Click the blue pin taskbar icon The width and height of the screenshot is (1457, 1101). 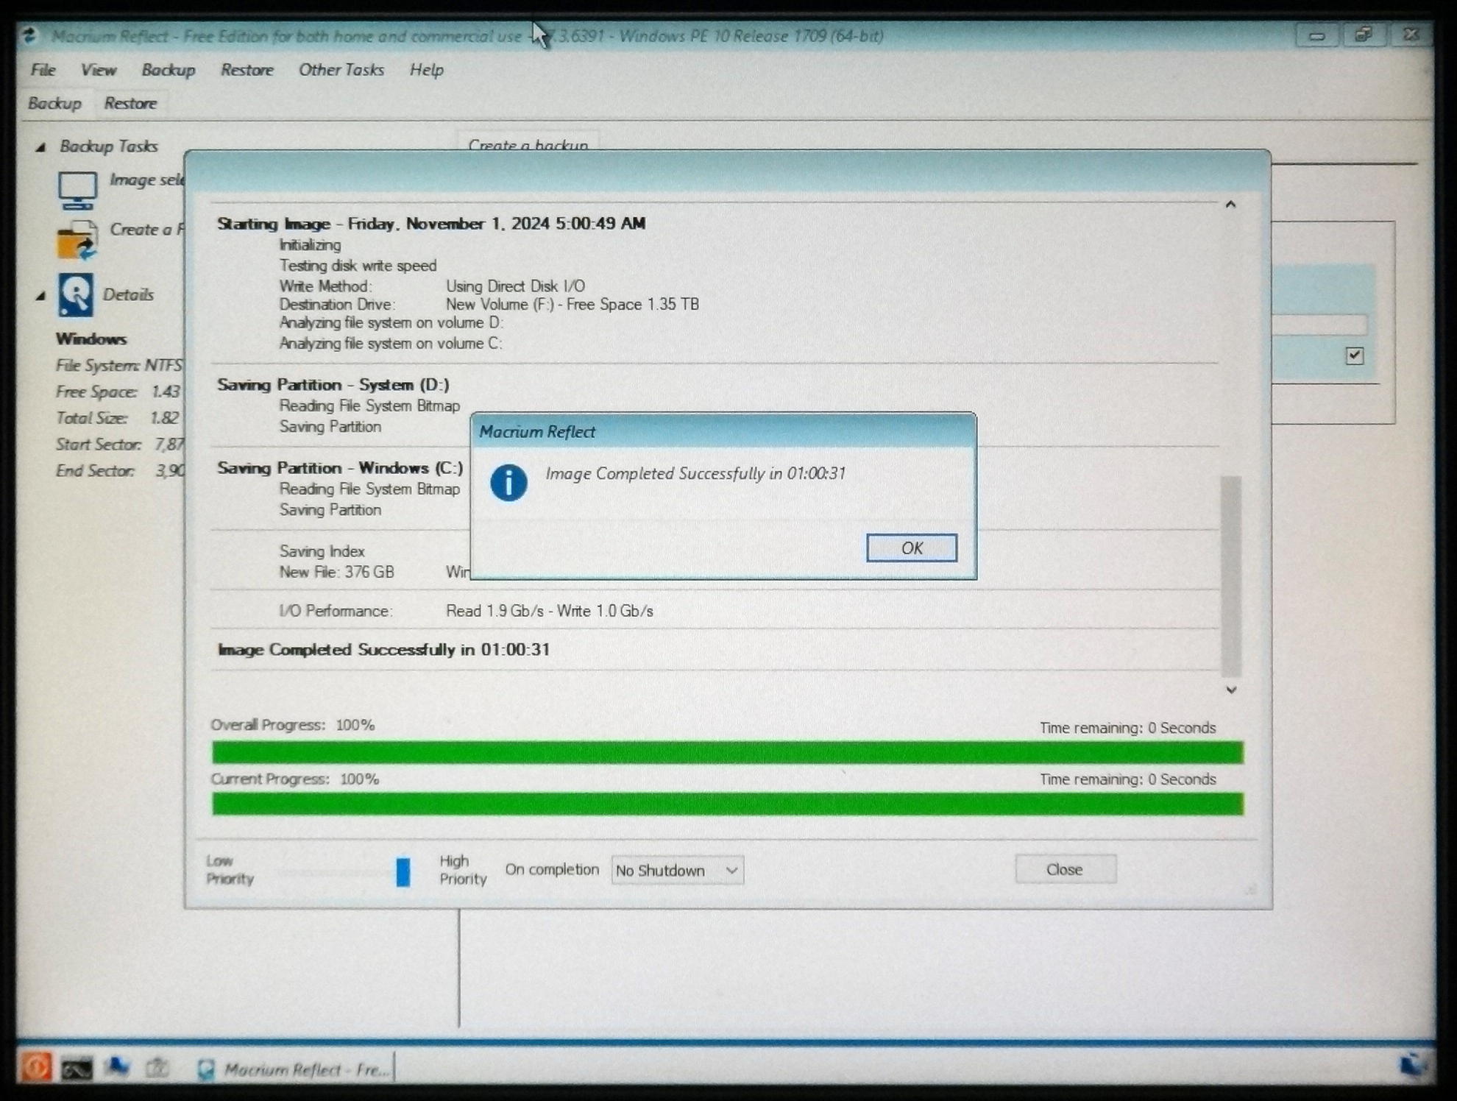pyautogui.click(x=118, y=1067)
